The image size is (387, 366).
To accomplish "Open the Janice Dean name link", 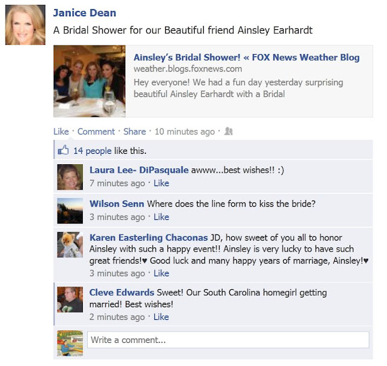I will point(85,13).
